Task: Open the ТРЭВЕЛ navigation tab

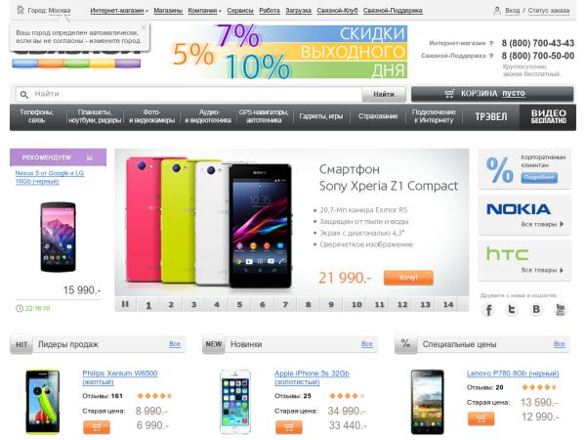Action: (490, 116)
